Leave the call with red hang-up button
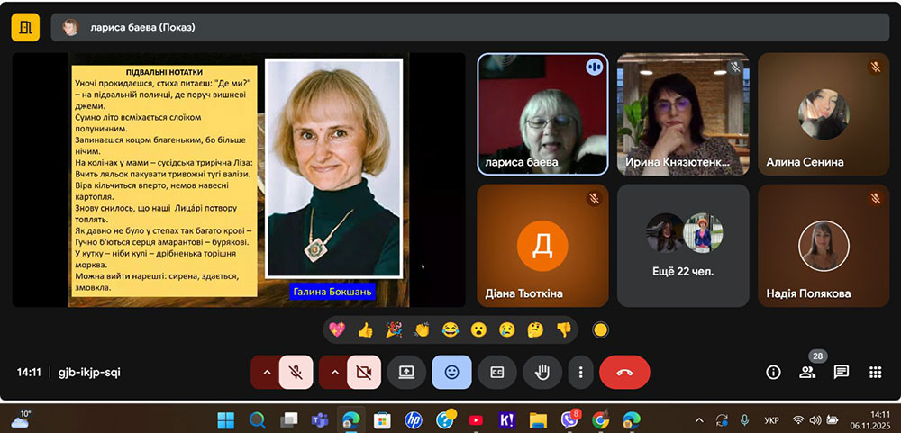The height and width of the screenshot is (433, 901). (x=624, y=372)
